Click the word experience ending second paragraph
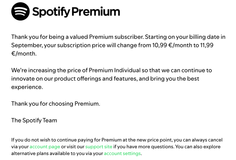Image resolution: width=236 pixels, height=160 pixels. [x=26, y=87]
